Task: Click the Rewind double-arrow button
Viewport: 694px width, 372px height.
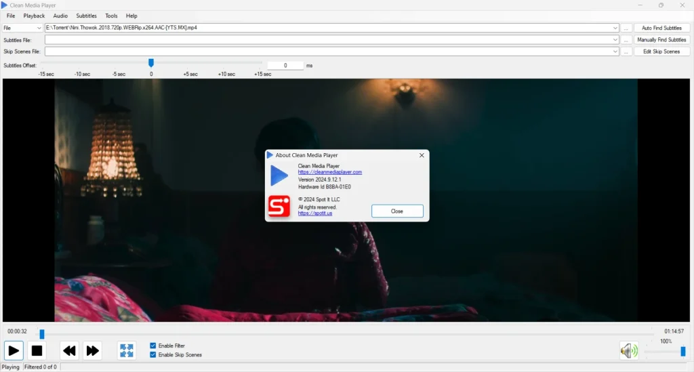Action: tap(69, 350)
